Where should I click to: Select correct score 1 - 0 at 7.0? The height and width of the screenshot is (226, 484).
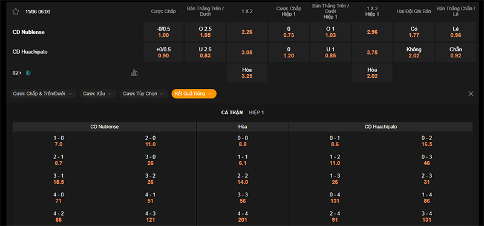tap(59, 141)
